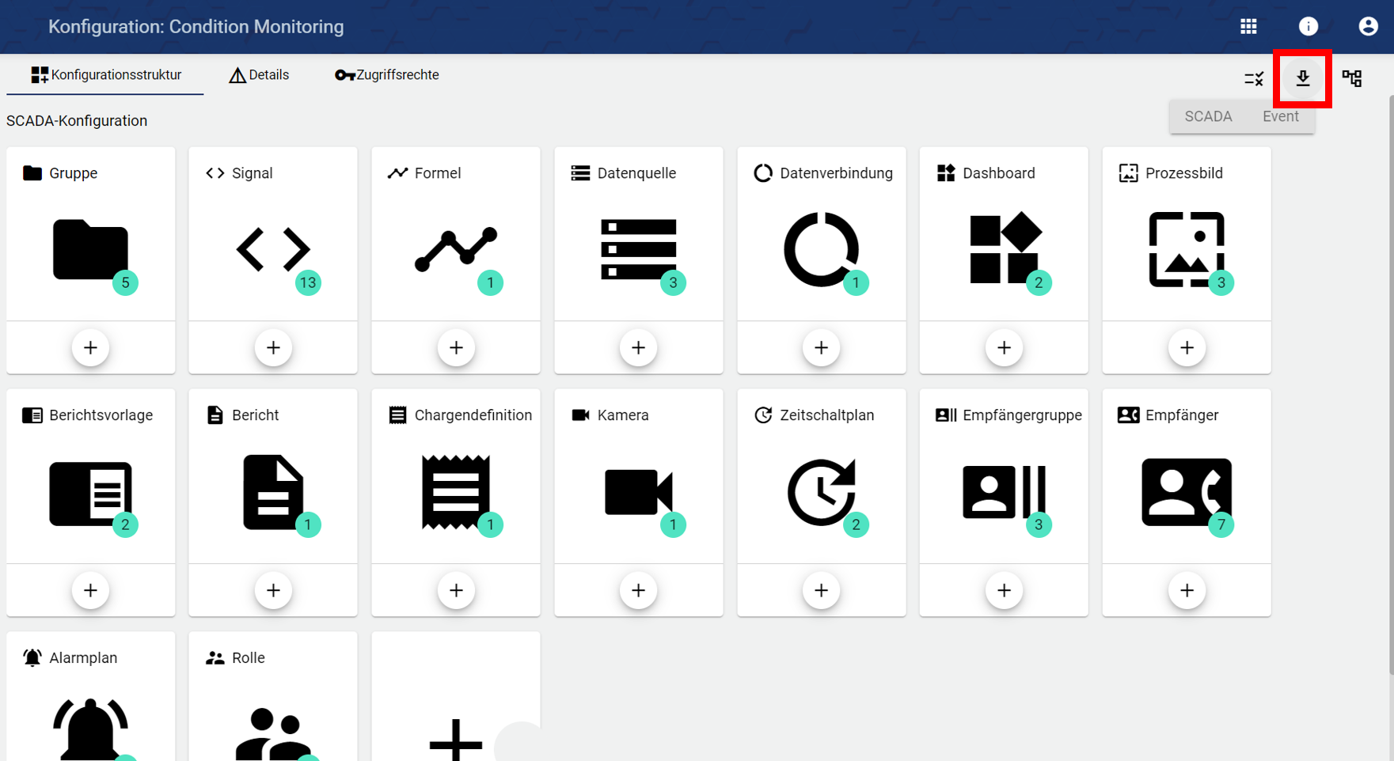Image resolution: width=1394 pixels, height=761 pixels.
Task: Add a new Datenquelle with plus button
Action: pyautogui.click(x=638, y=347)
